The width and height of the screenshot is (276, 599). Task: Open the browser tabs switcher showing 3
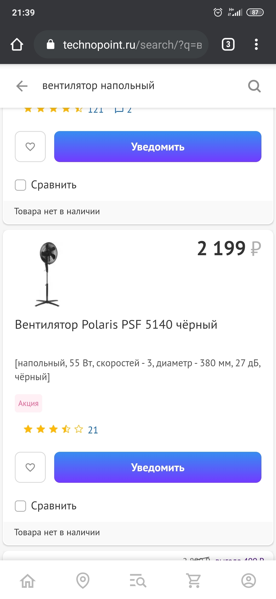228,45
